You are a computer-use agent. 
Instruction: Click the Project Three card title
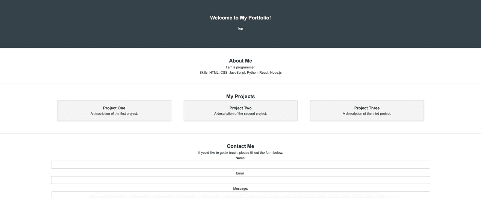pos(367,108)
